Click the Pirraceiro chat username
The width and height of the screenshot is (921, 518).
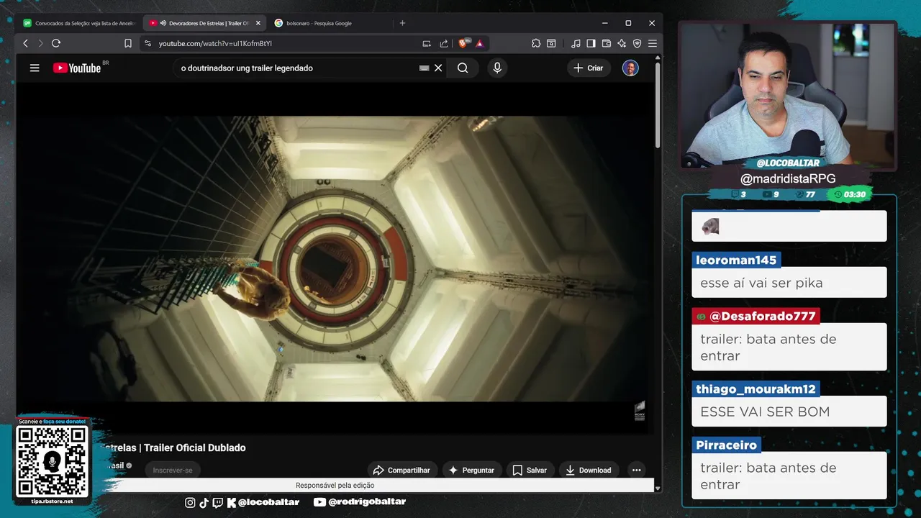pos(726,445)
